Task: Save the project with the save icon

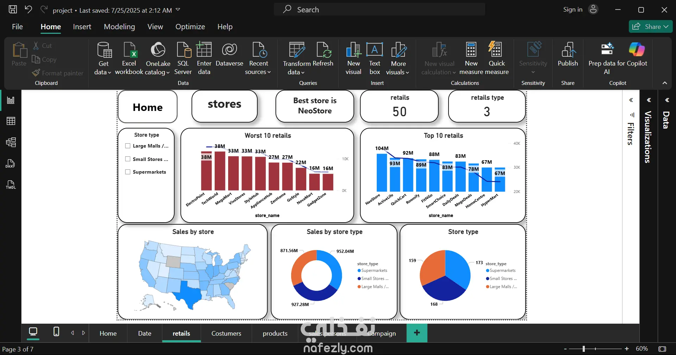Action: click(13, 10)
